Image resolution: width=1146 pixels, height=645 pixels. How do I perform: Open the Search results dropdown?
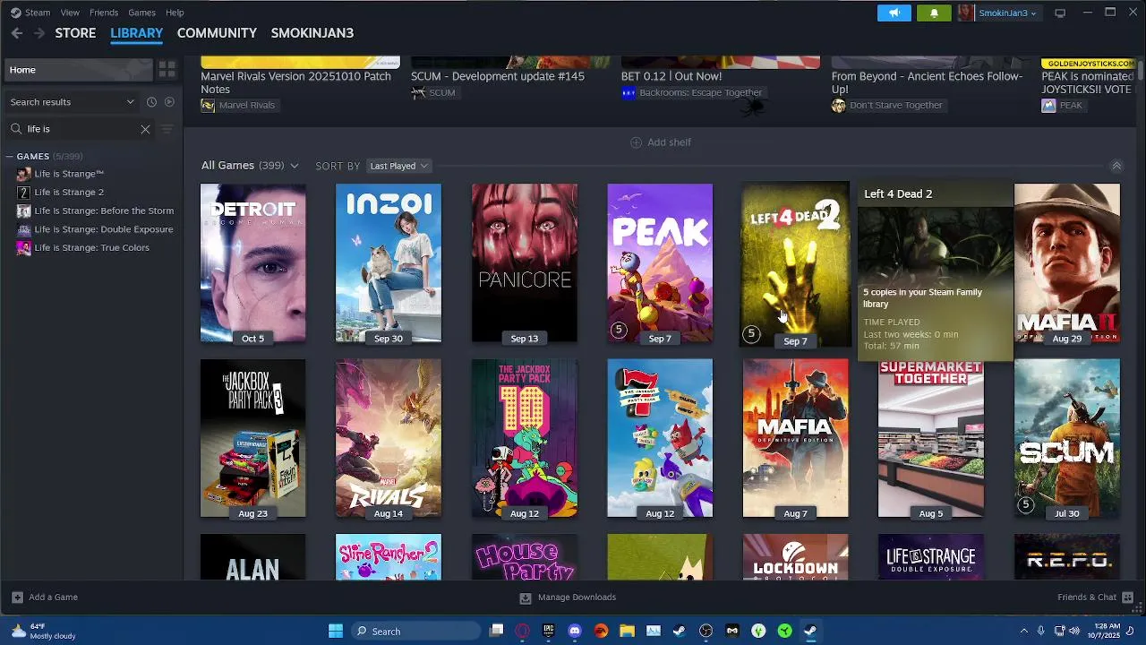73,102
